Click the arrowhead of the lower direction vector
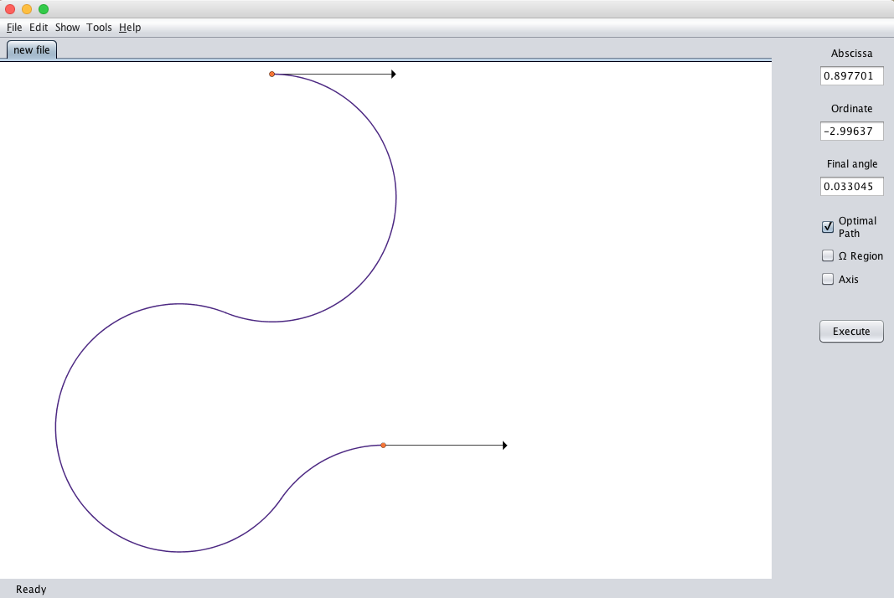Image resolution: width=894 pixels, height=598 pixels. coord(504,446)
